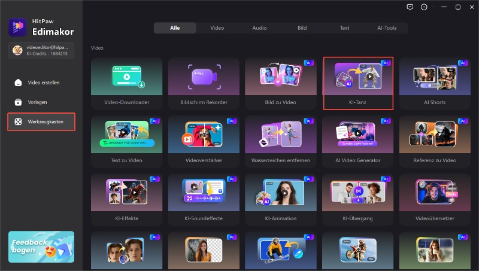Open Vorlagen from the sidebar

19,102
